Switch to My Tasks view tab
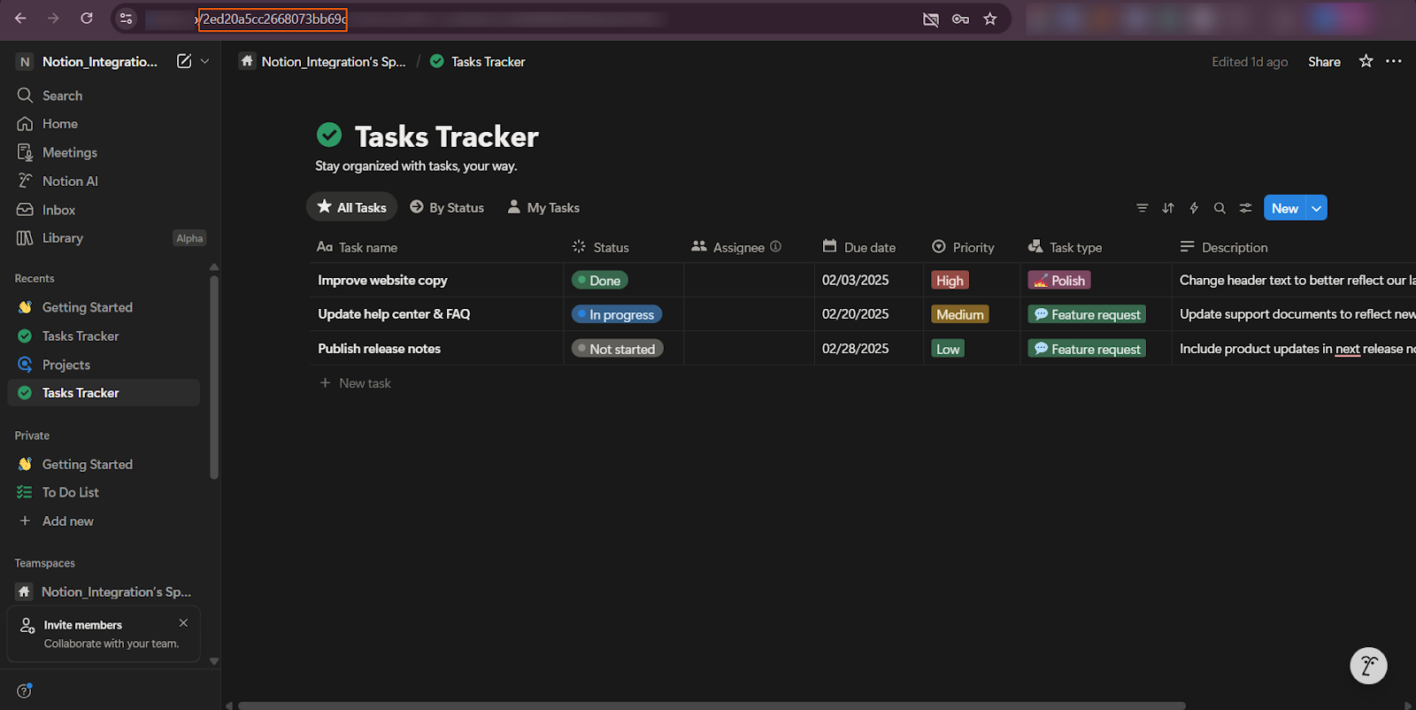This screenshot has height=710, width=1416. tap(543, 207)
